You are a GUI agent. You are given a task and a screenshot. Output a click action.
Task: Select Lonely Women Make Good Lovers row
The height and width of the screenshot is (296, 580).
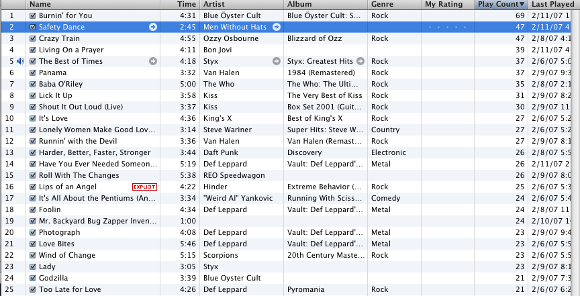(285, 130)
